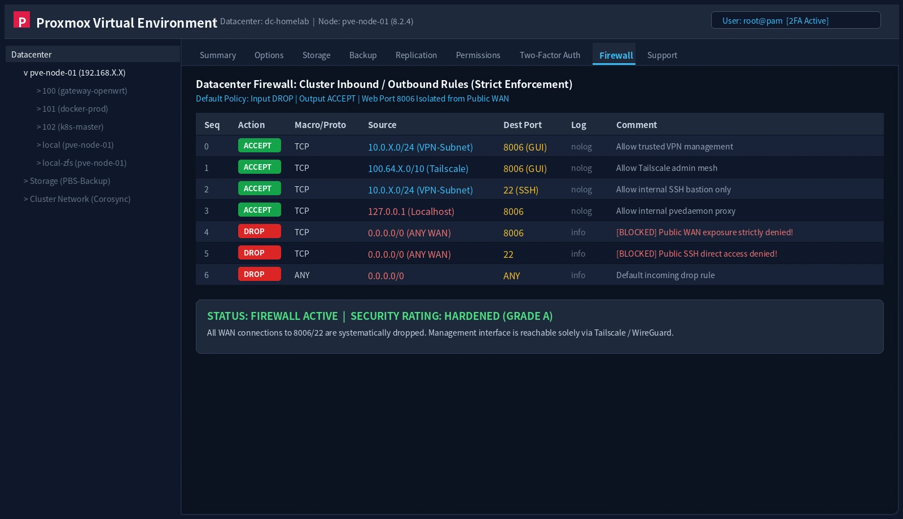Click ACCEPT badge on the pvedaemon proxy rule

(x=260, y=210)
